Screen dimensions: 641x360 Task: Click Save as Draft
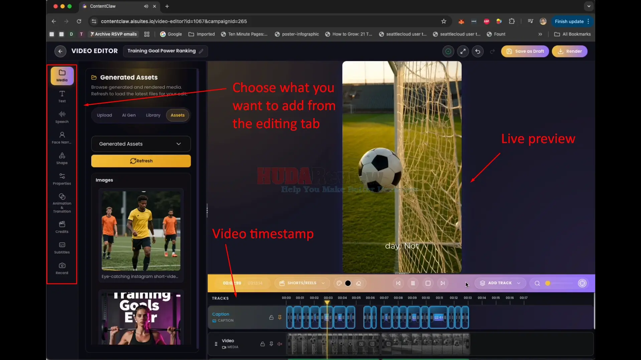pos(525,51)
